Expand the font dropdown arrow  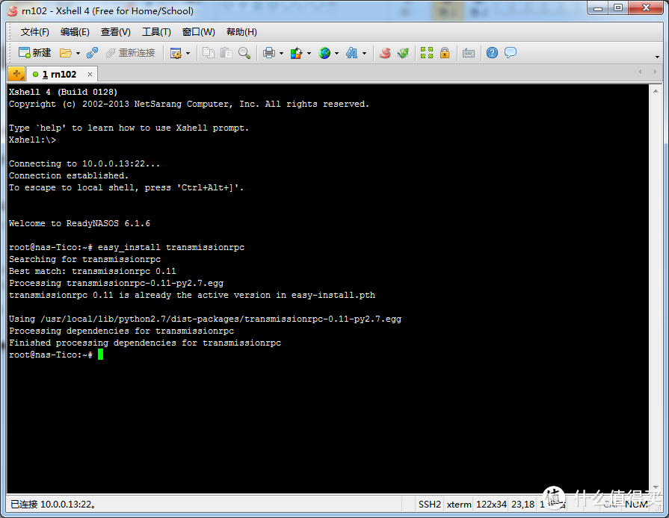pos(364,53)
